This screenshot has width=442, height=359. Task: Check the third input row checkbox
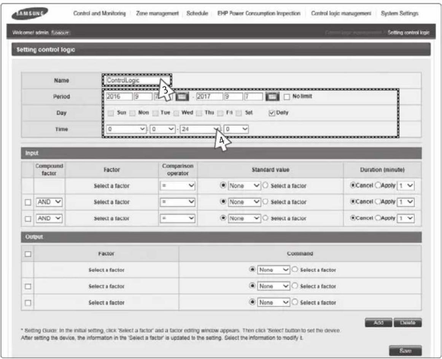pos(28,219)
